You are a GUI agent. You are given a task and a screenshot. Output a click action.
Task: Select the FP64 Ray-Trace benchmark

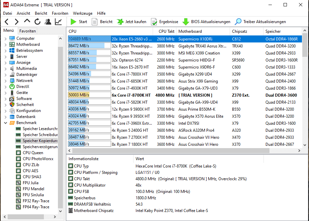tap(36, 207)
